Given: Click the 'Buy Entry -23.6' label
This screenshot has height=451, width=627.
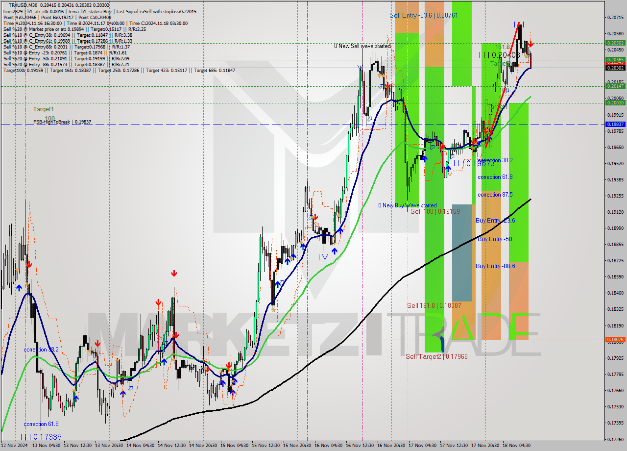Looking at the screenshot, I should click(x=495, y=221).
